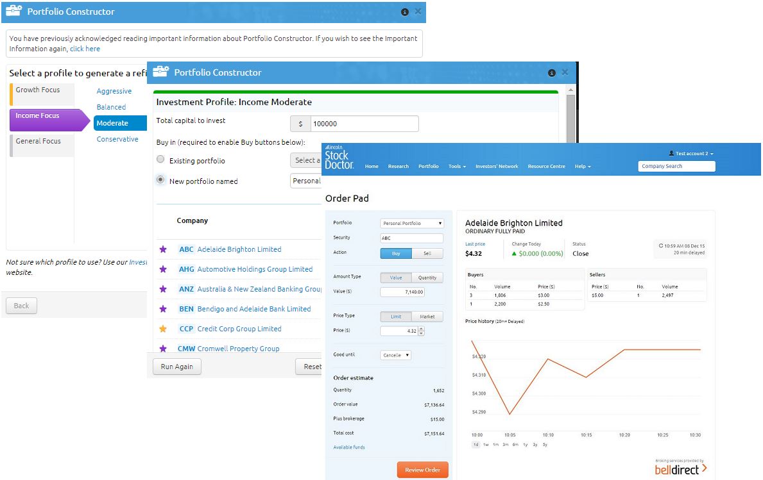
Task: Select the General Focus profile tab
Action: click(x=42, y=145)
